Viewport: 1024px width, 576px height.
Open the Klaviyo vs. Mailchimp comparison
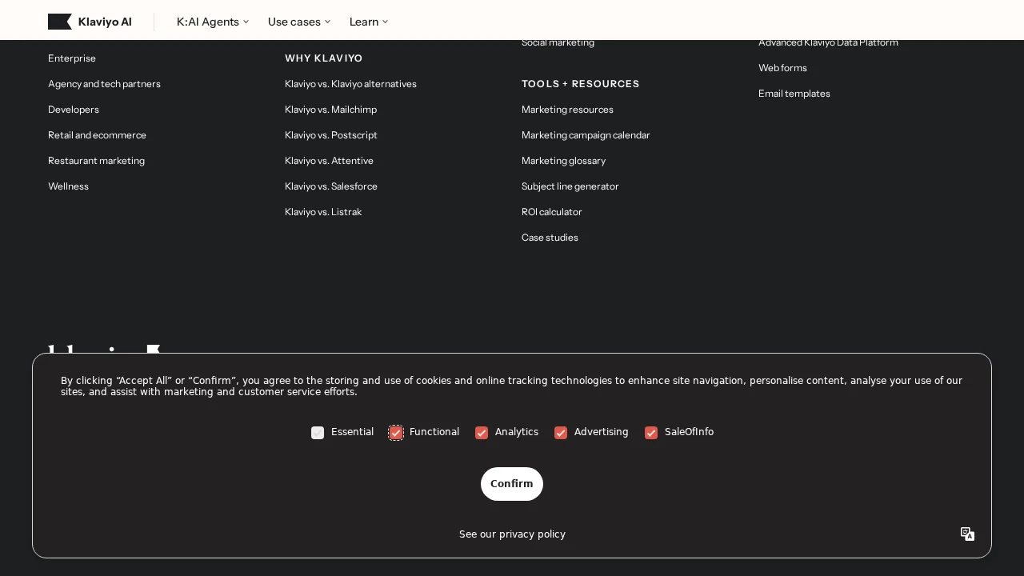tap(330, 110)
